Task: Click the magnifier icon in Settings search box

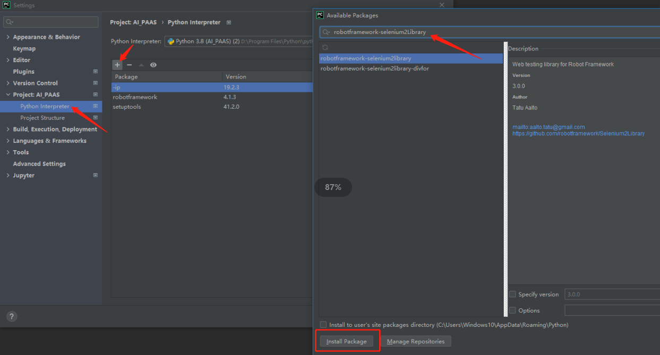Action: 10,22
